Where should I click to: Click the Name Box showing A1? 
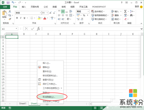coord(10,29)
